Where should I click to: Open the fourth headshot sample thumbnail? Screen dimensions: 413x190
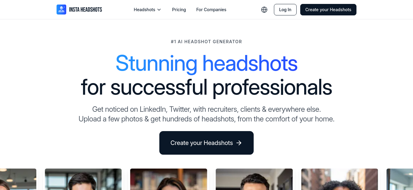(254, 179)
